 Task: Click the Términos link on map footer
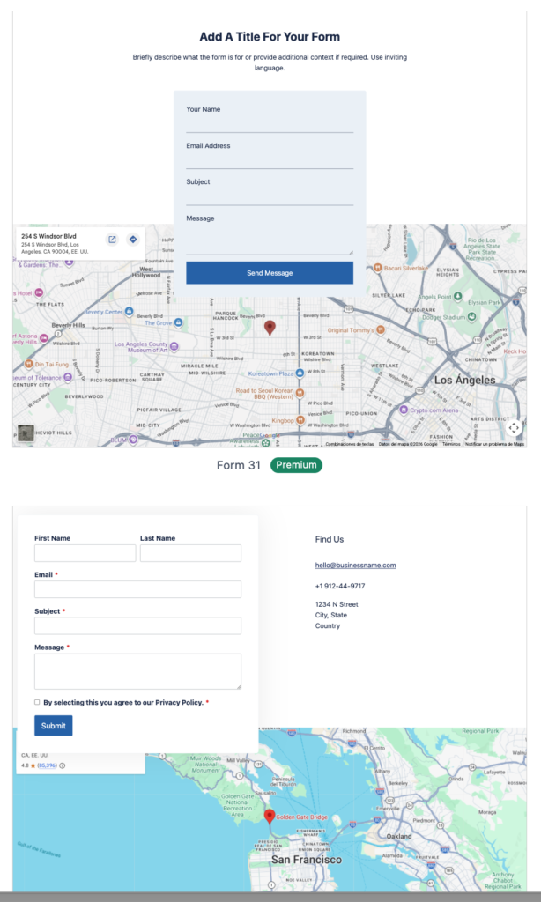450,444
